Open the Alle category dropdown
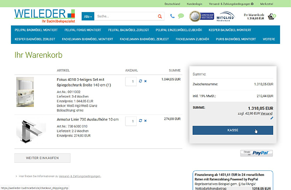 [88, 17]
